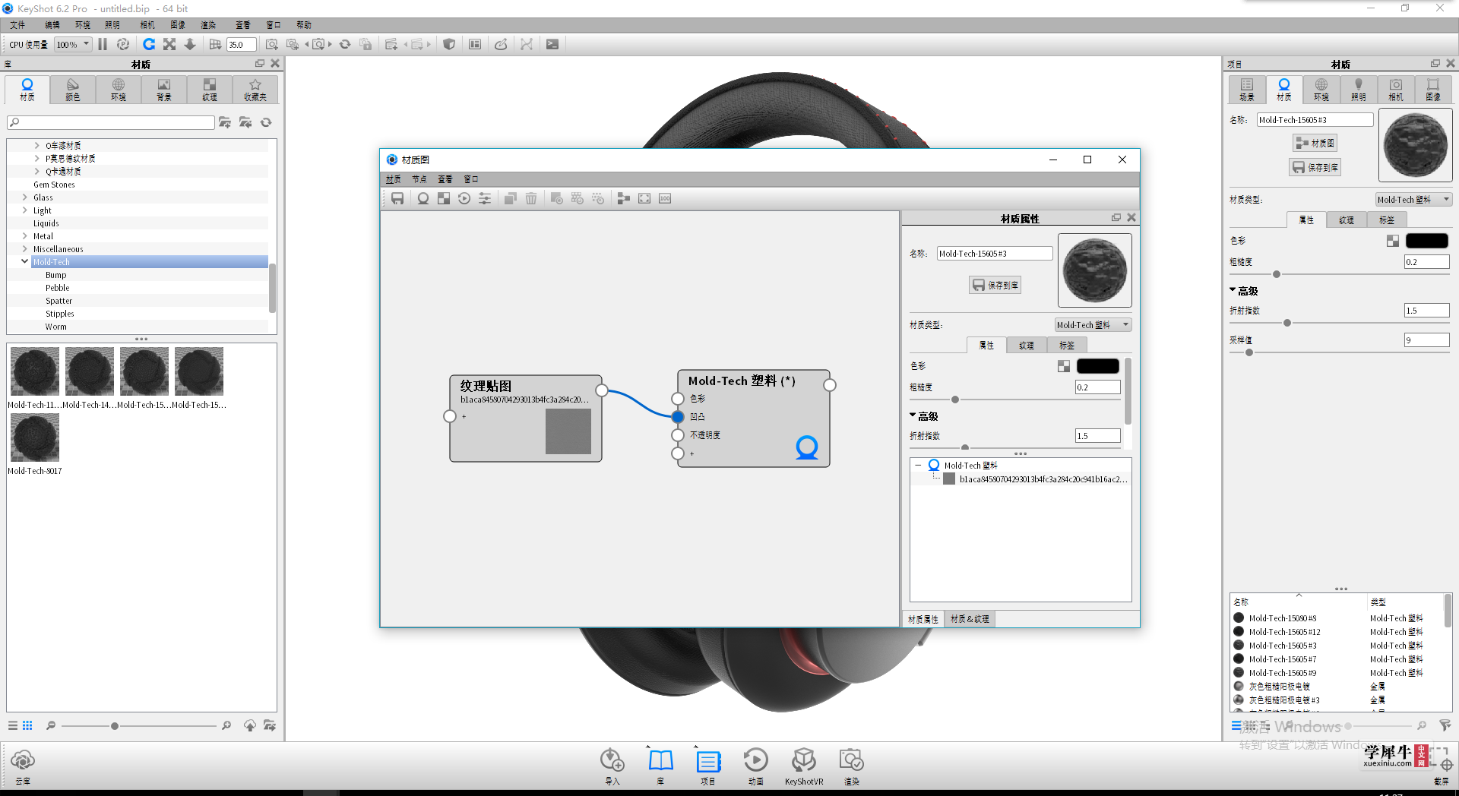Switch library to list view icon
The width and height of the screenshot is (1459, 796).
pos(13,725)
